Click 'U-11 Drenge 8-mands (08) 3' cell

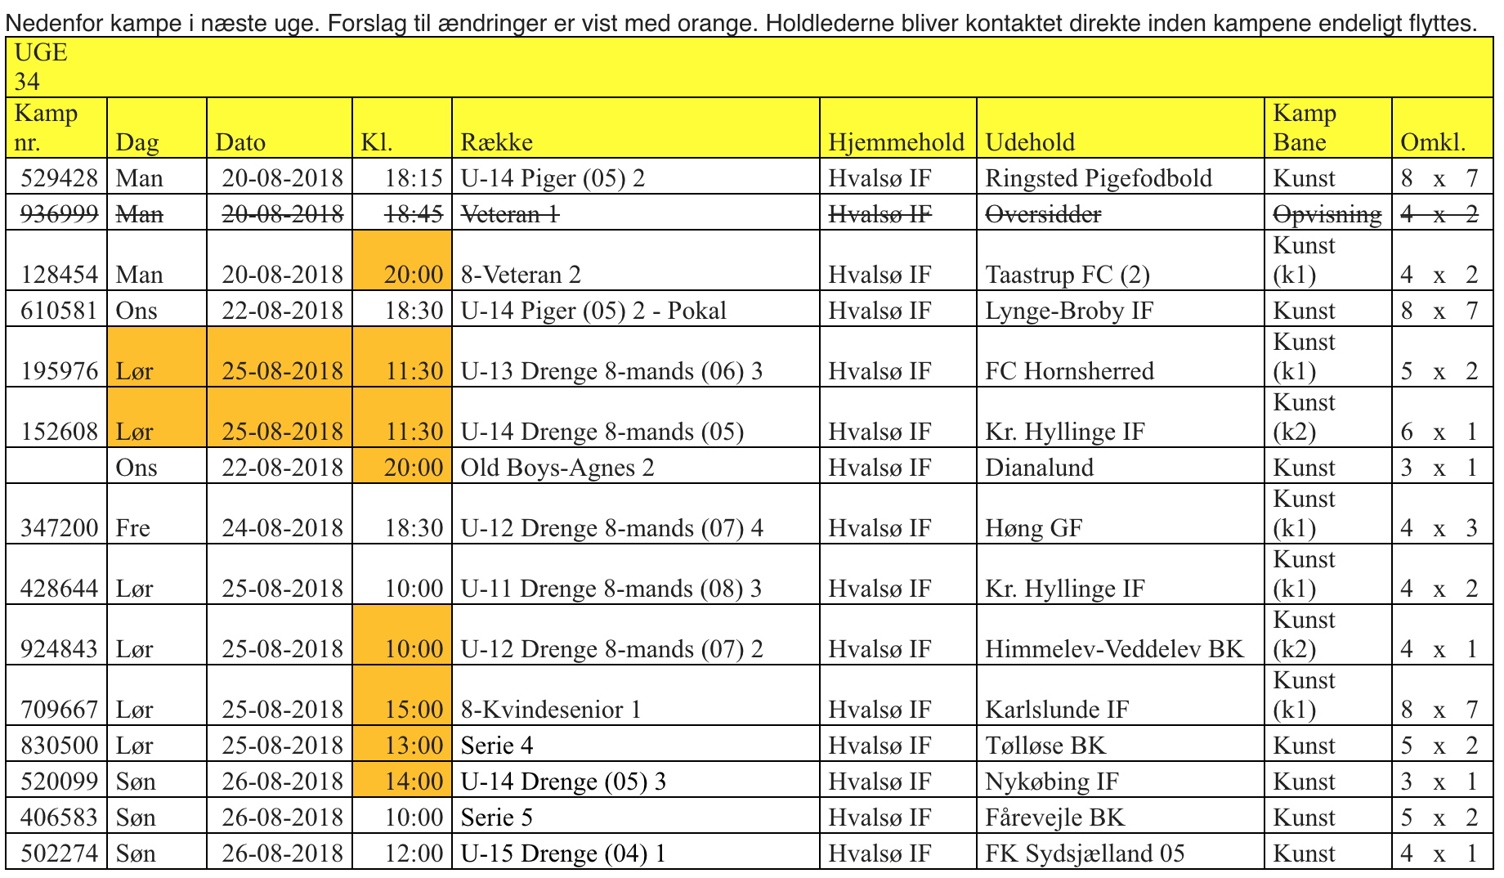tap(635, 575)
